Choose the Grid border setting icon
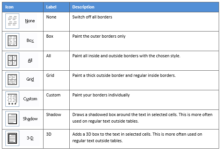 click(12, 80)
